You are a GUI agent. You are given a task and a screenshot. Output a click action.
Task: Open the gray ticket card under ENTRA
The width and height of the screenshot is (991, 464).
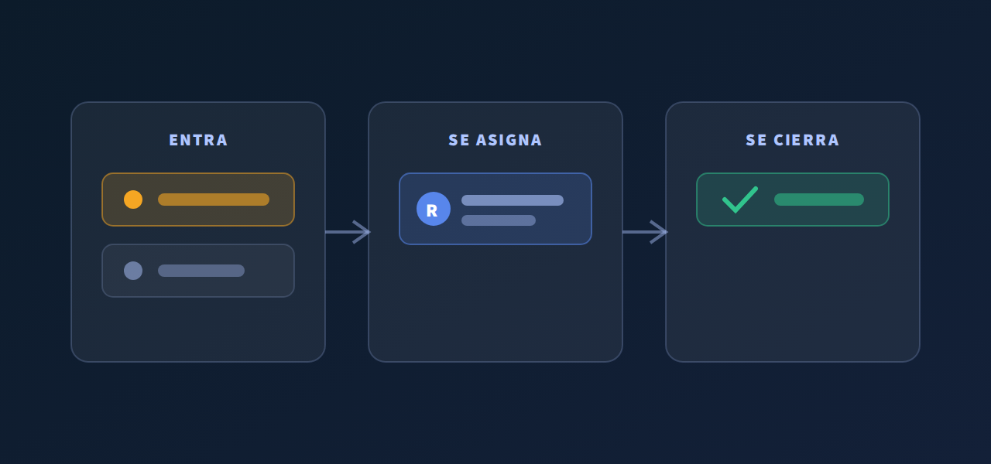point(198,271)
